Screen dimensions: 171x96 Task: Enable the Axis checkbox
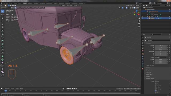coord(155,83)
